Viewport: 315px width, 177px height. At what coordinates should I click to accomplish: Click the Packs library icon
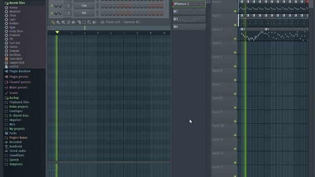pos(6,133)
